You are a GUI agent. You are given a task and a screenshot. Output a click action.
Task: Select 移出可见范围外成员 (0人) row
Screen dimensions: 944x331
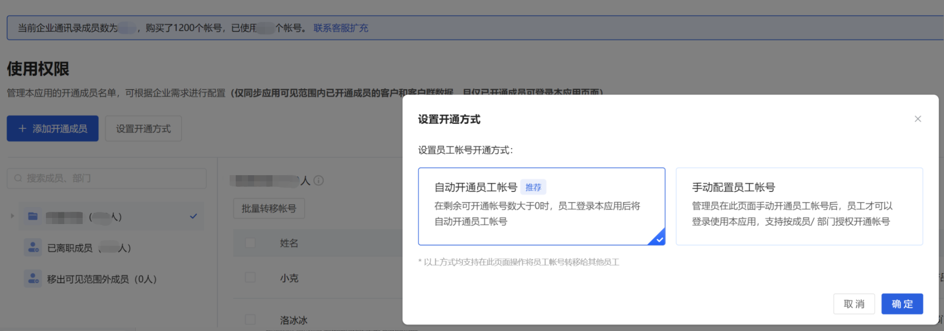(x=111, y=279)
